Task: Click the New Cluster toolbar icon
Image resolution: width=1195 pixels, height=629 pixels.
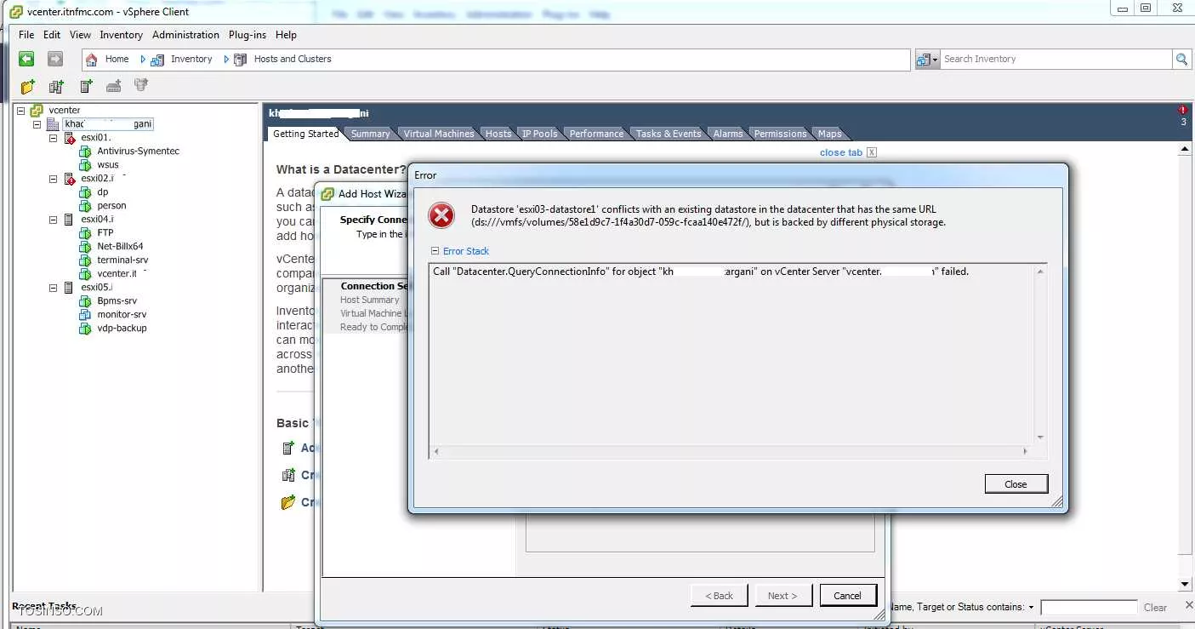Action: 113,86
